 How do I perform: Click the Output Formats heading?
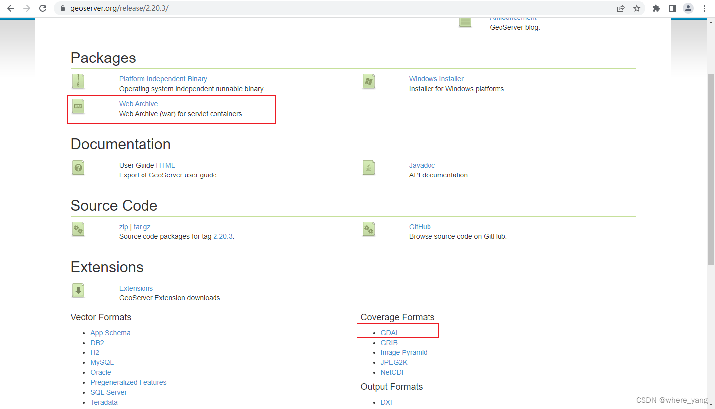[392, 387]
